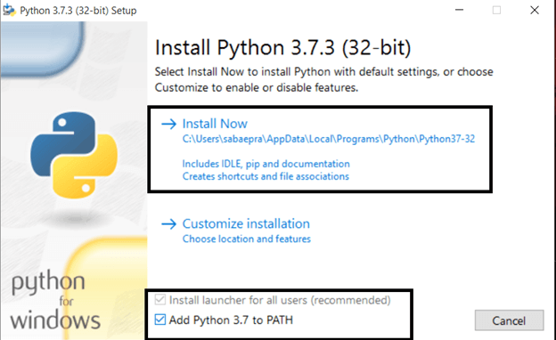Click the arrow icon beside Install Now
This screenshot has width=556, height=340.
coord(168,124)
